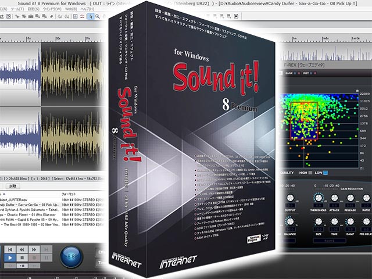
Task: Click the ATTACK value field
Action: 334,205
